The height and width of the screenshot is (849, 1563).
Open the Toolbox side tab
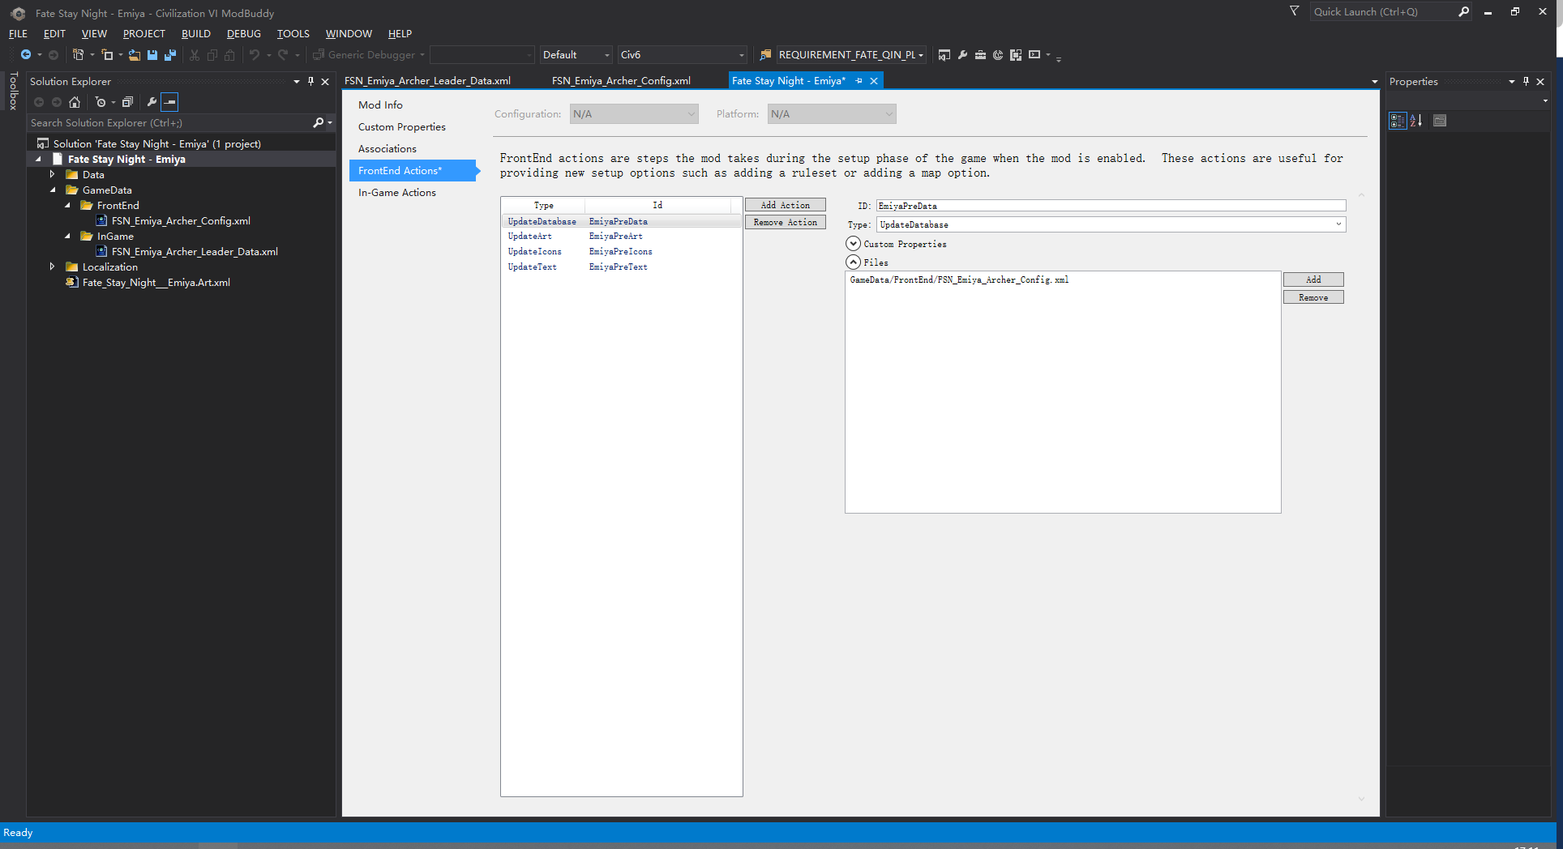point(13,91)
